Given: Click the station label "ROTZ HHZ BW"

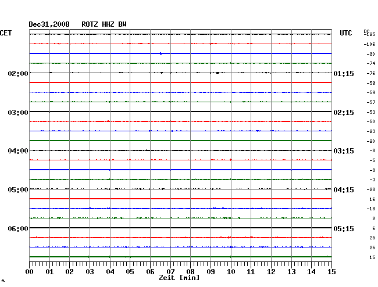Looking at the screenshot, I should 104,24.
